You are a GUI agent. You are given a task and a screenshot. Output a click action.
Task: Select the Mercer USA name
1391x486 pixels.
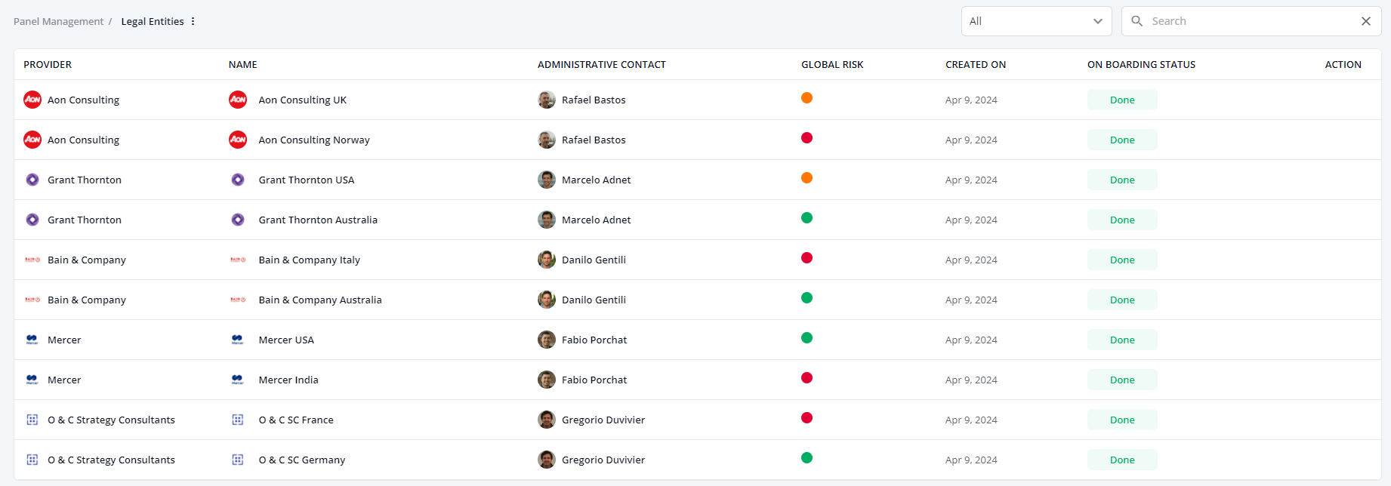(x=286, y=340)
